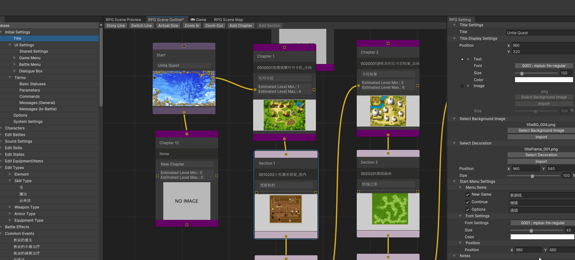Click the Start node's bottom connector port
Viewport: 575px width, 260px height.
(184, 112)
